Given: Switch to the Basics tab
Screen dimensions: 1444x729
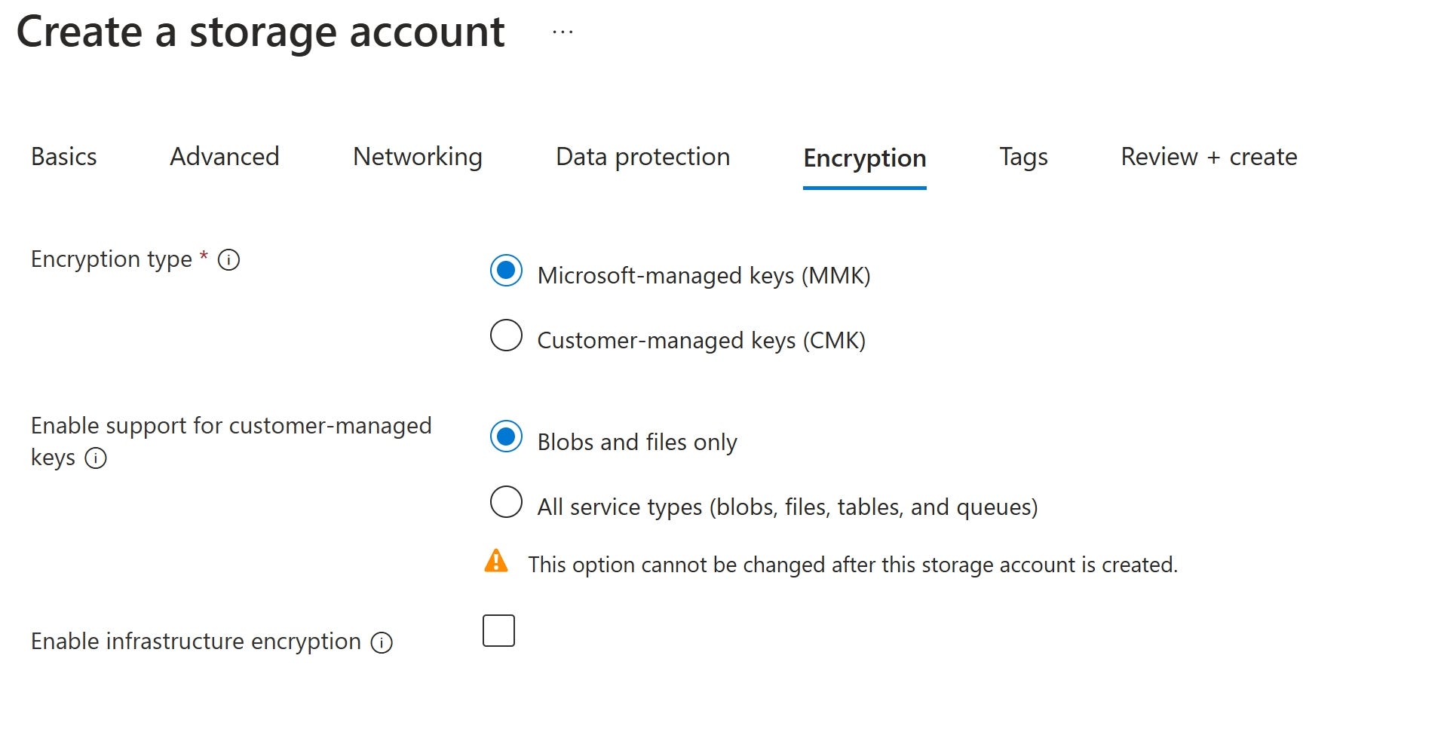Looking at the screenshot, I should pos(64,157).
